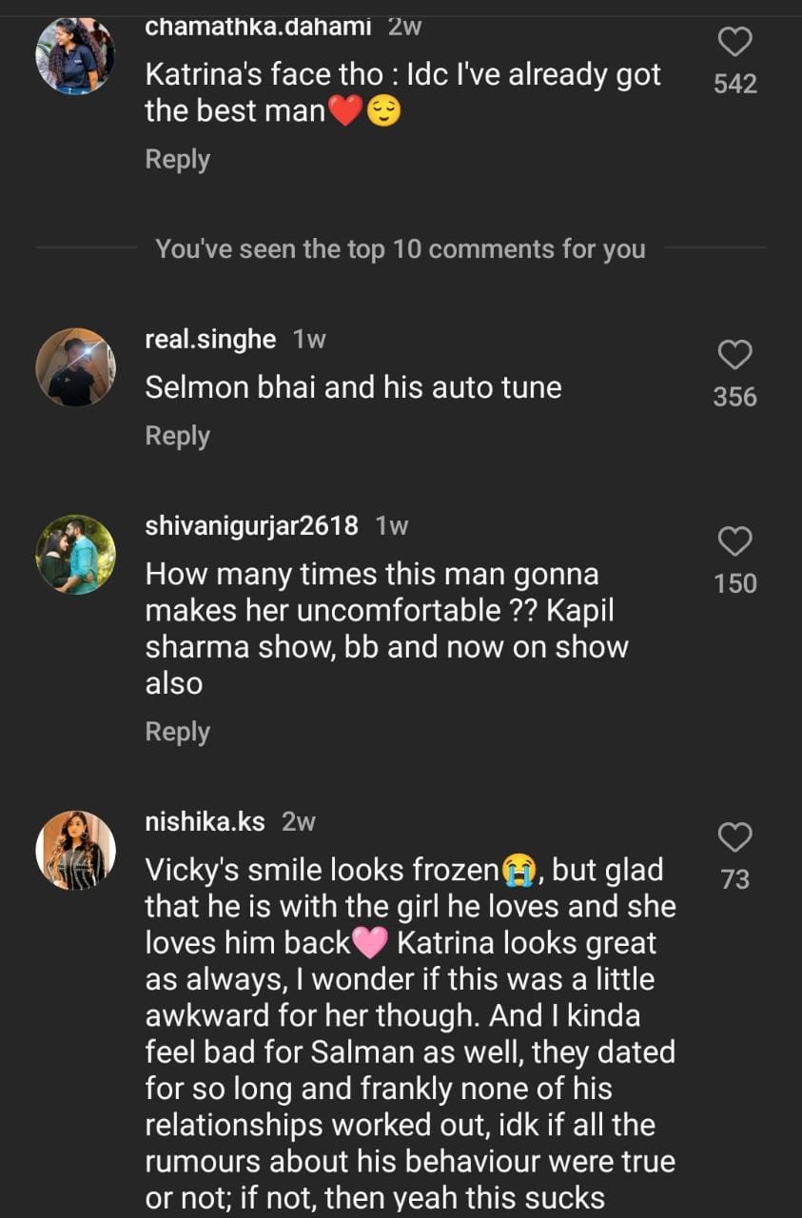This screenshot has width=802, height=1218.
Task: View 542 likes count on top comment
Action: point(734,84)
